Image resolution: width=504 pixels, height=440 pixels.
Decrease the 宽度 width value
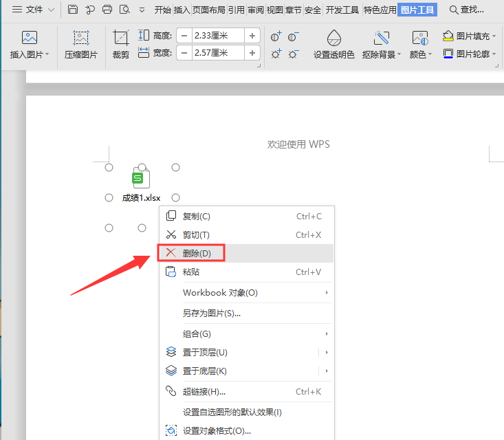coord(184,53)
